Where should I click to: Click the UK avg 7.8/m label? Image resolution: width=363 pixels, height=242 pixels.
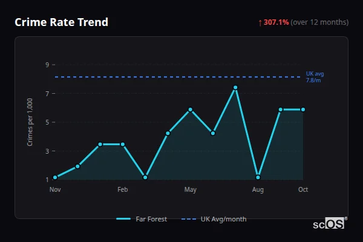(315, 77)
